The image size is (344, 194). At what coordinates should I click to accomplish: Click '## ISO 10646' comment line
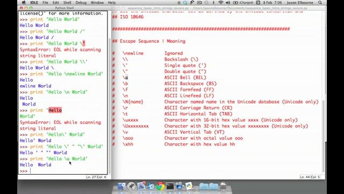[x=128, y=17]
